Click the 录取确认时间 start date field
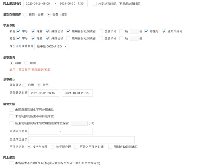 pos(44,93)
